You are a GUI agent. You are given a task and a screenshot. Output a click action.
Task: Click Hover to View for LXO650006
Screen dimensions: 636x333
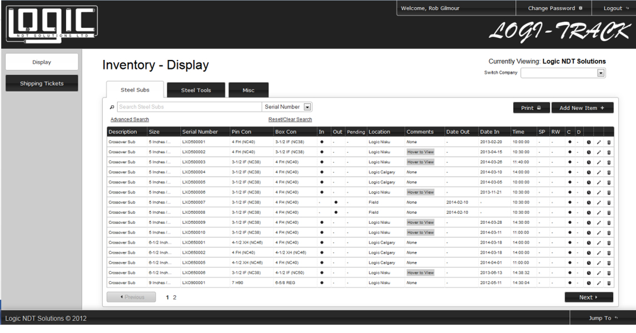(421, 273)
